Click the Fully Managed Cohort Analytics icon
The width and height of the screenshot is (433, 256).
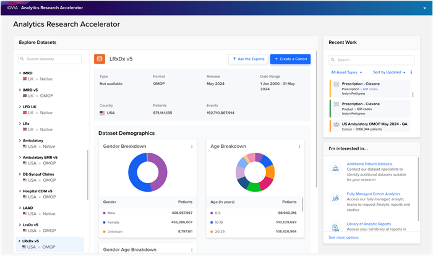point(335,198)
